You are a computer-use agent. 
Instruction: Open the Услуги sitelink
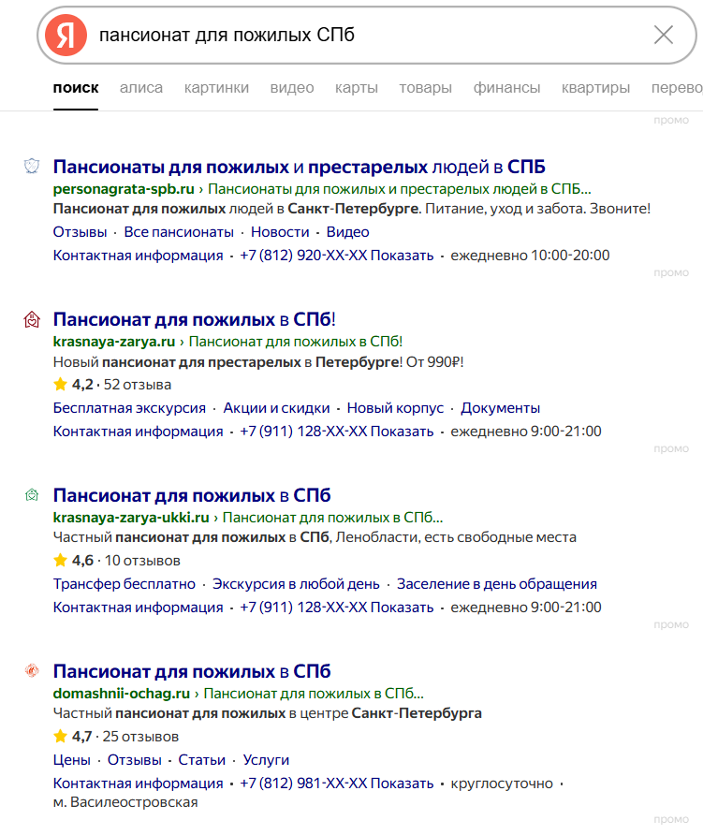[x=266, y=760]
